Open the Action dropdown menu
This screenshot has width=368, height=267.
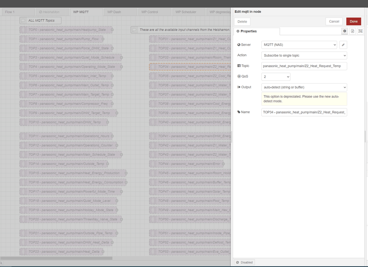tap(304, 55)
